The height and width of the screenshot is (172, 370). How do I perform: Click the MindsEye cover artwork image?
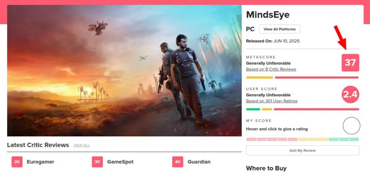[x=124, y=71]
